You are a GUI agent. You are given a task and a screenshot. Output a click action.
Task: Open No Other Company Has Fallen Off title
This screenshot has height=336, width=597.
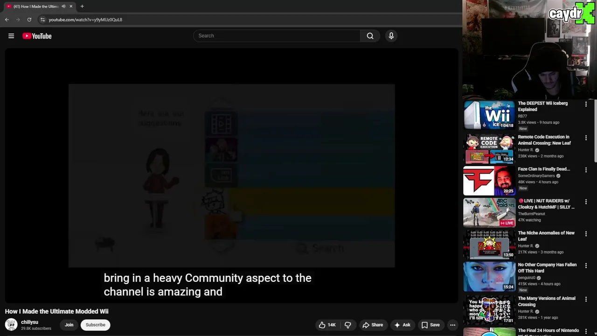(547, 268)
